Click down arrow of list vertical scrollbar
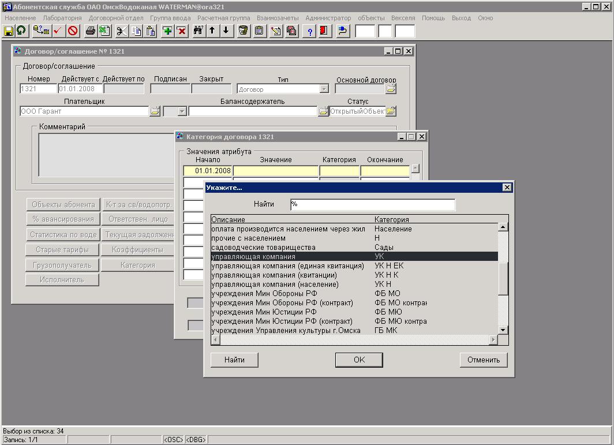Viewport: 614px width, 445px height. [x=503, y=330]
